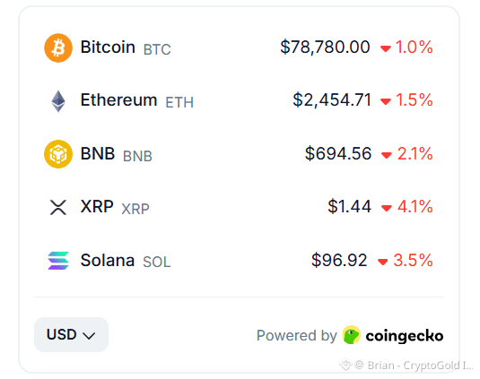Click the red down arrow beside XRP's 4.1%
Screen dimensions: 480x379
click(387, 208)
